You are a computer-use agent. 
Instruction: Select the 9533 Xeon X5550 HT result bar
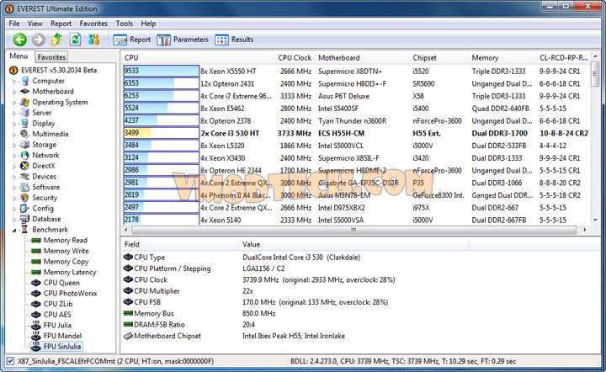pos(161,71)
